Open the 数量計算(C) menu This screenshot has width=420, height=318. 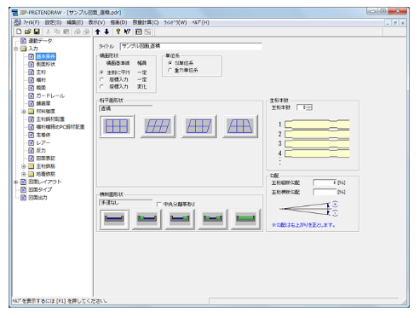(146, 22)
